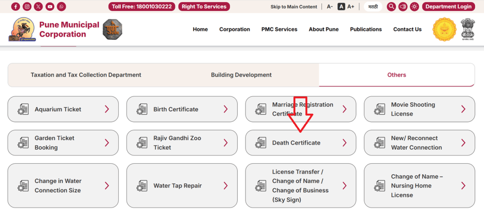This screenshot has height=212, width=484.
Task: Open the Facebook social icon
Action: [x=16, y=7]
